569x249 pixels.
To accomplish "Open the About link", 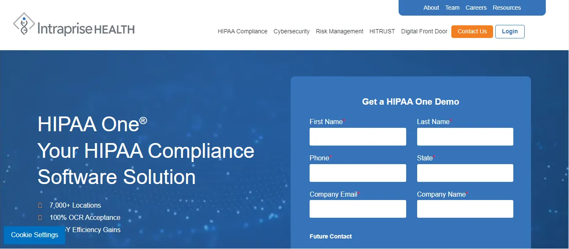I will [x=431, y=8].
